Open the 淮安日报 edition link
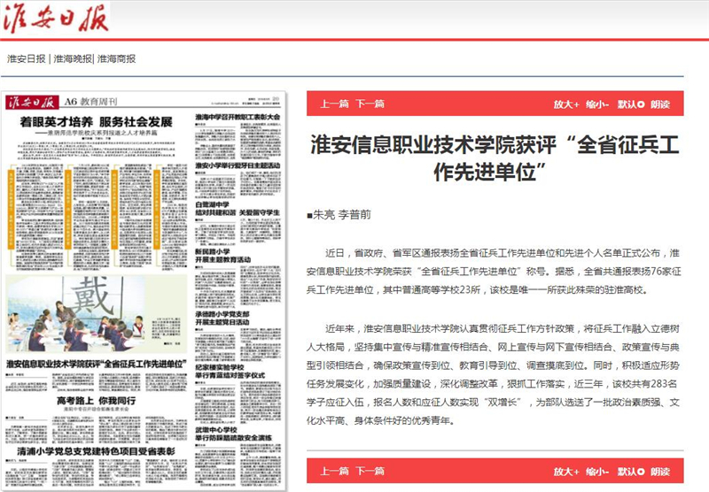 coord(27,58)
